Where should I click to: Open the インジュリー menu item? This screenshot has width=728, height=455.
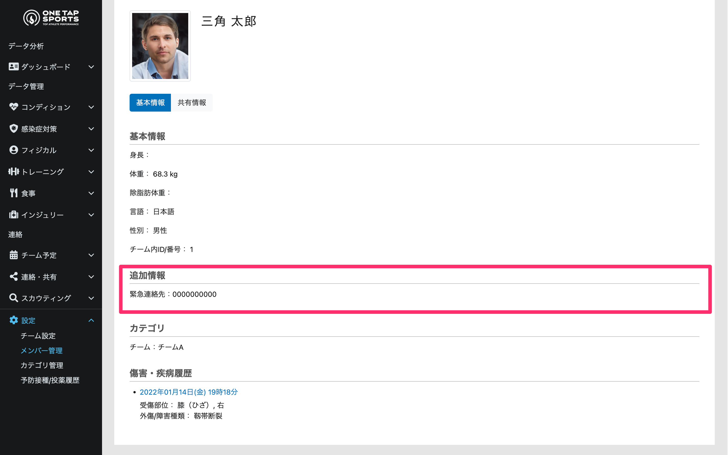coord(51,215)
